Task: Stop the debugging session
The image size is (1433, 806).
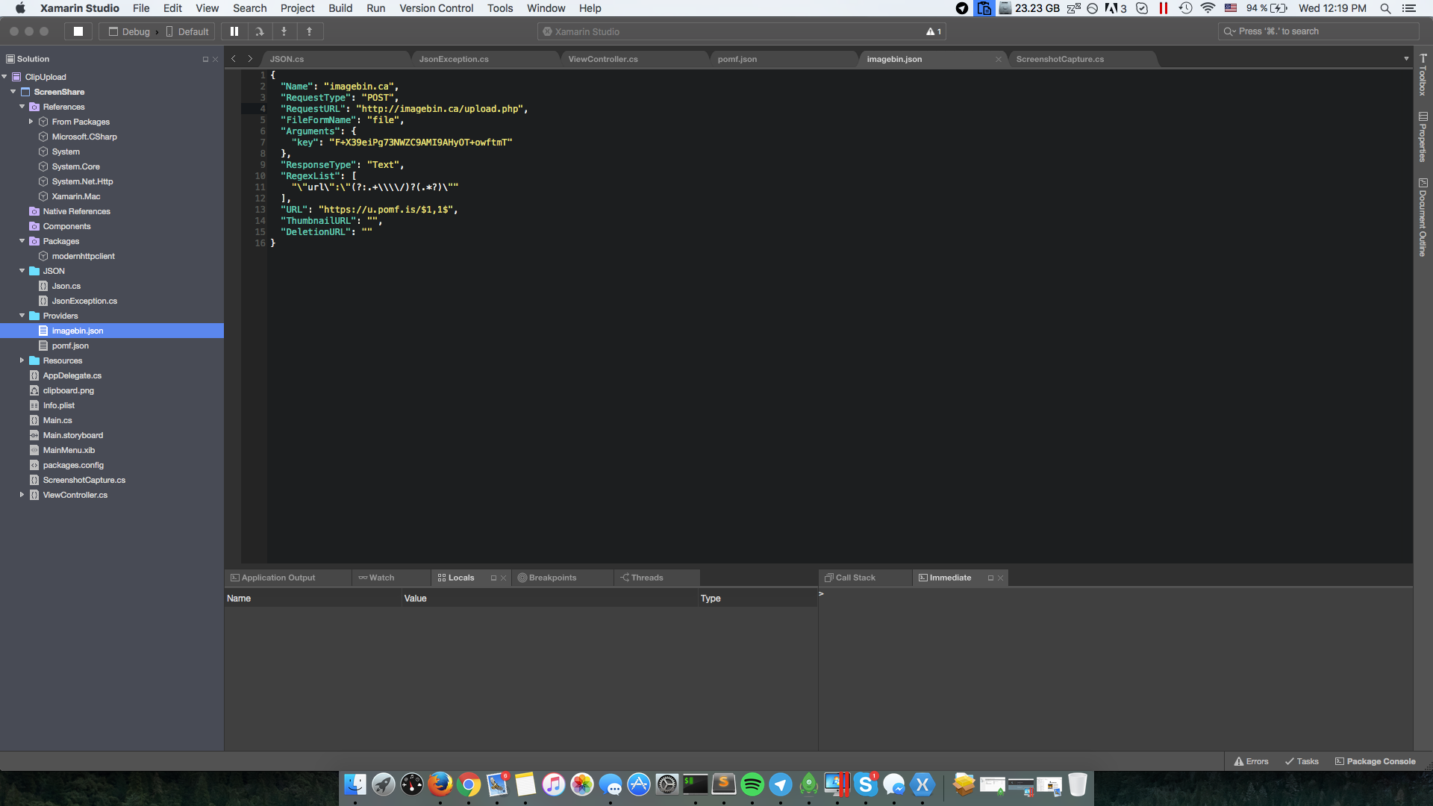Action: coord(78,31)
